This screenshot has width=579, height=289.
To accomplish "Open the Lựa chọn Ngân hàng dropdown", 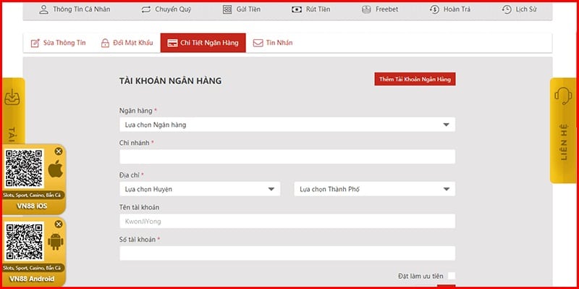I will (x=287, y=125).
